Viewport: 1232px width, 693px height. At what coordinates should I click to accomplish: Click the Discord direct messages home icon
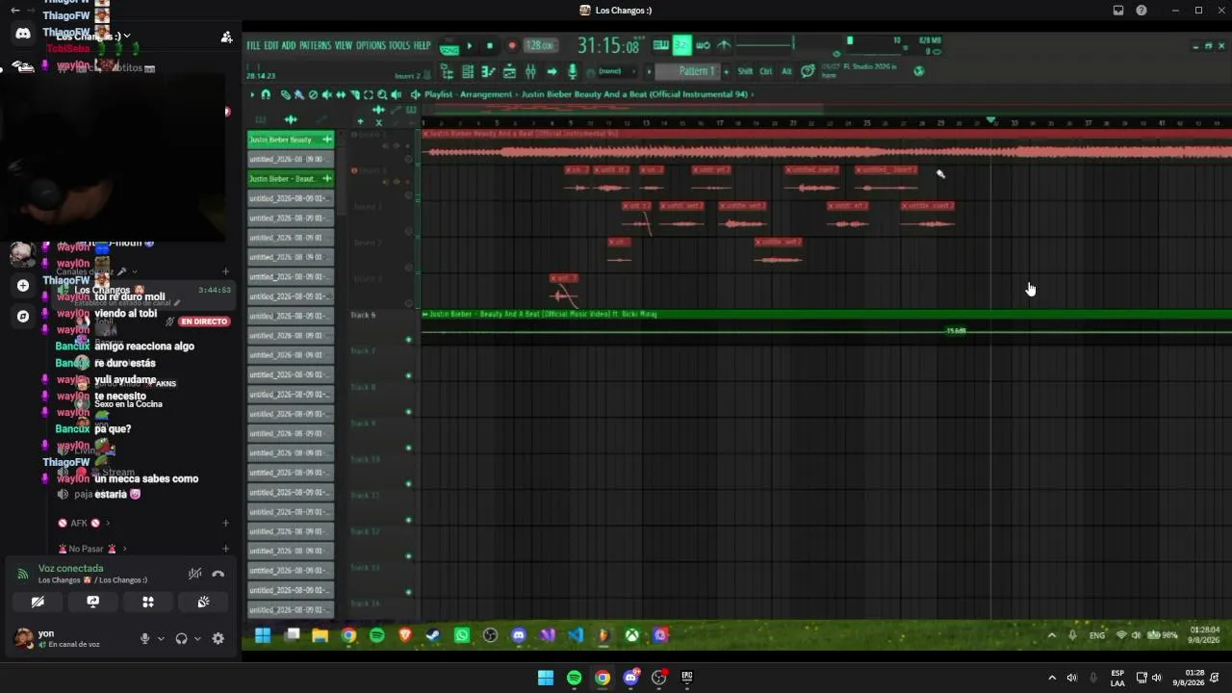[x=23, y=34]
